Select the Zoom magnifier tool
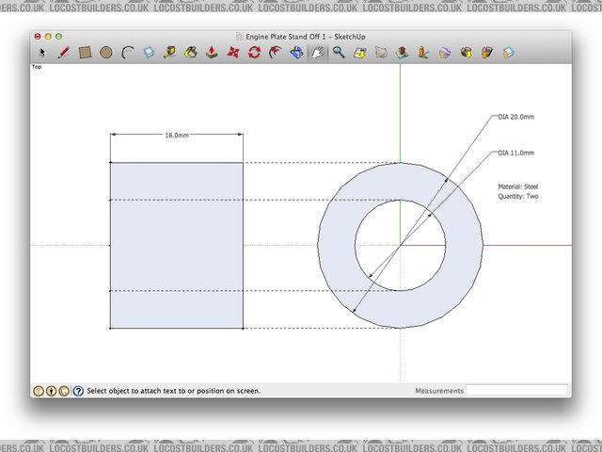This screenshot has height=452, width=602. (x=339, y=53)
